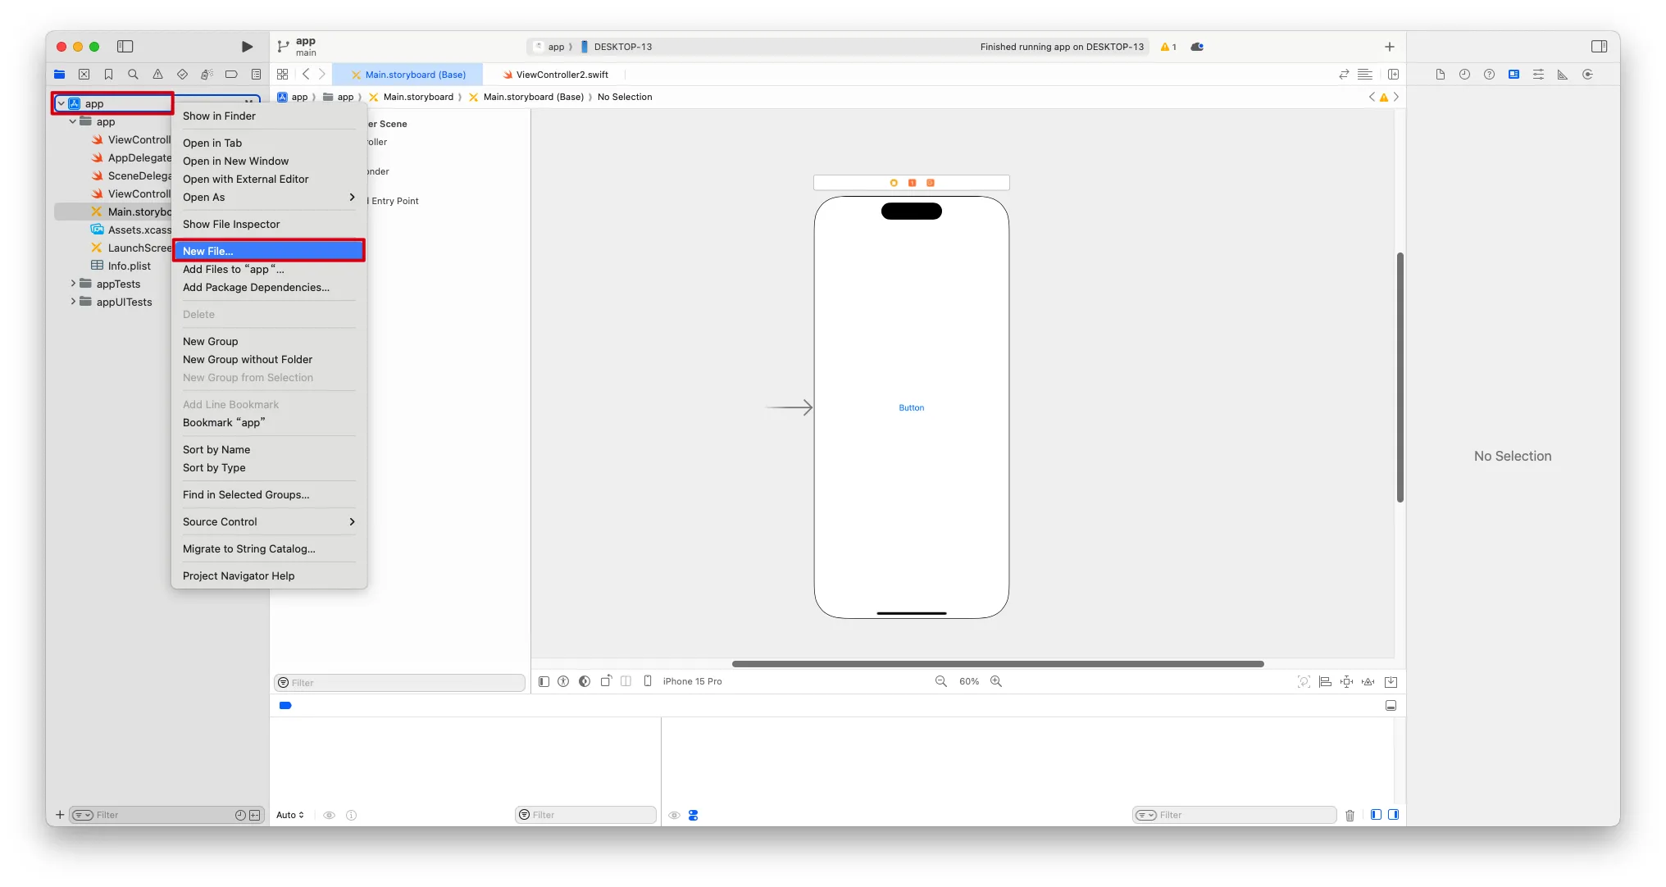This screenshot has height=887, width=1666.
Task: Select Show in Finder
Action: coord(269,116)
